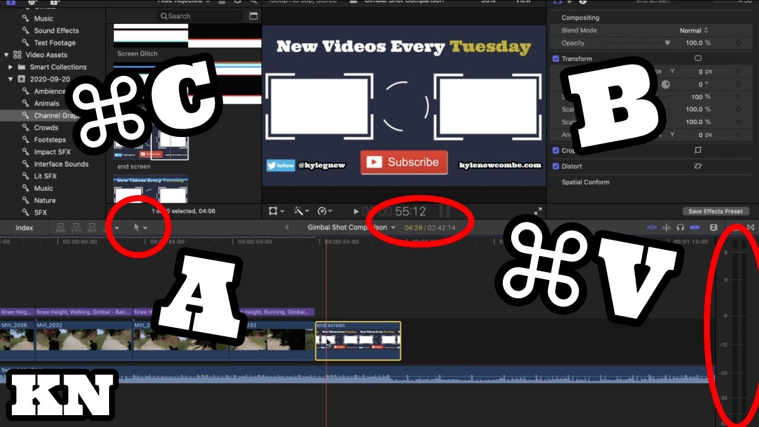The height and width of the screenshot is (427, 759).
Task: Click the Spatial Conform section label
Action: point(585,182)
